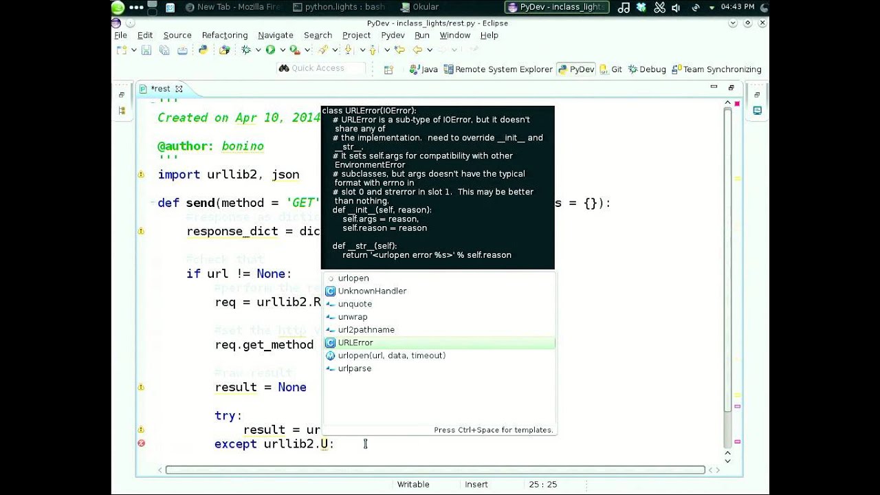The width and height of the screenshot is (880, 495).
Task: Click the error marker beside except line
Action: (x=141, y=443)
